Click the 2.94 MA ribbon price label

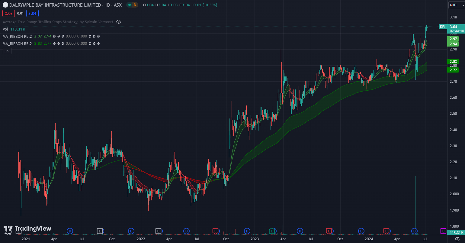tap(453, 44)
